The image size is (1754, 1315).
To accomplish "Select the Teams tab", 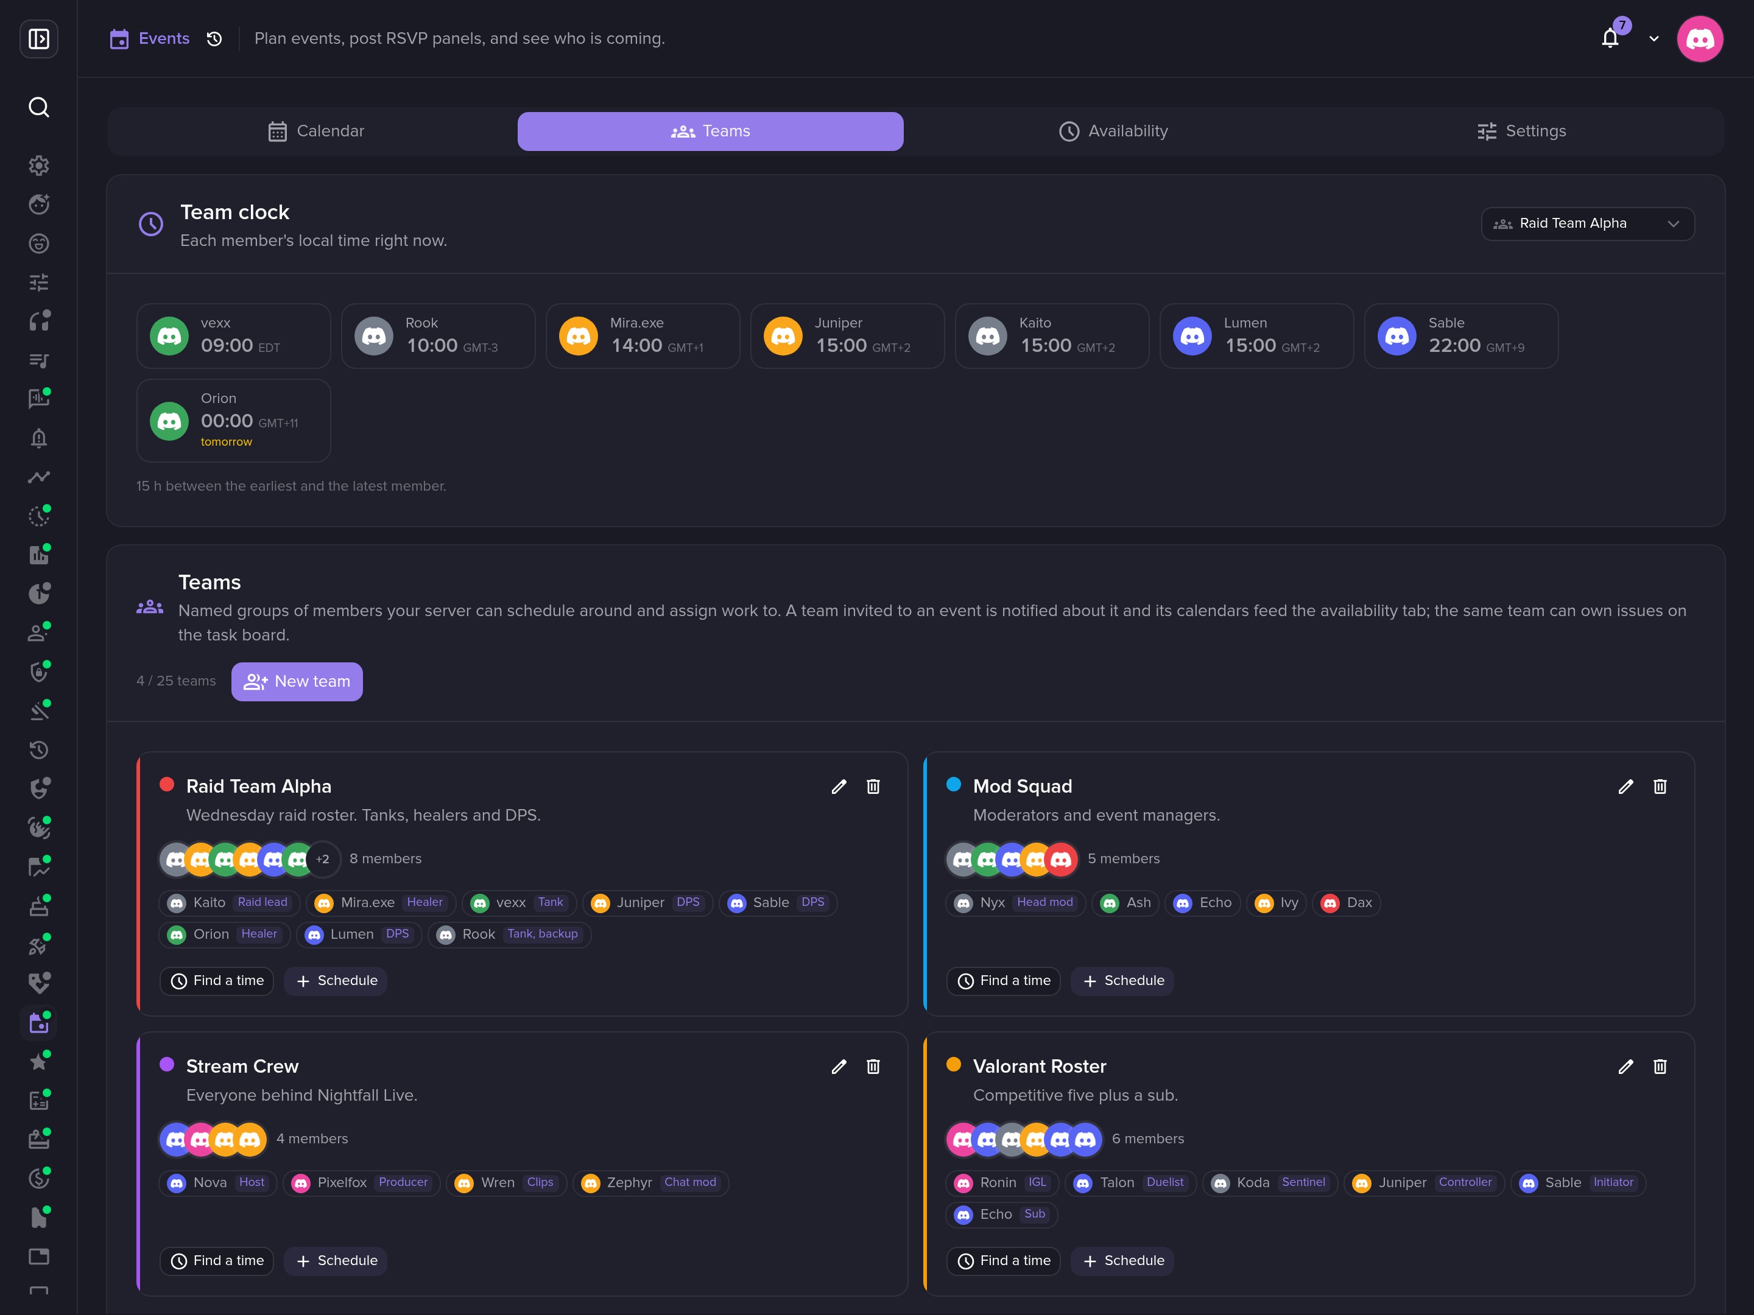I will pos(711,131).
